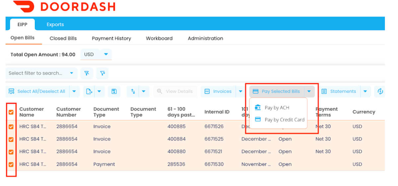Uncheck the row with Internal ID 6671525
The width and height of the screenshot is (398, 186).
[11, 139]
